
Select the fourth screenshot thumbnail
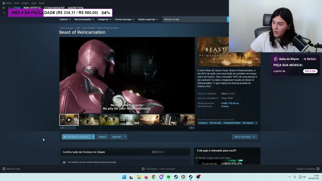coord(129,120)
